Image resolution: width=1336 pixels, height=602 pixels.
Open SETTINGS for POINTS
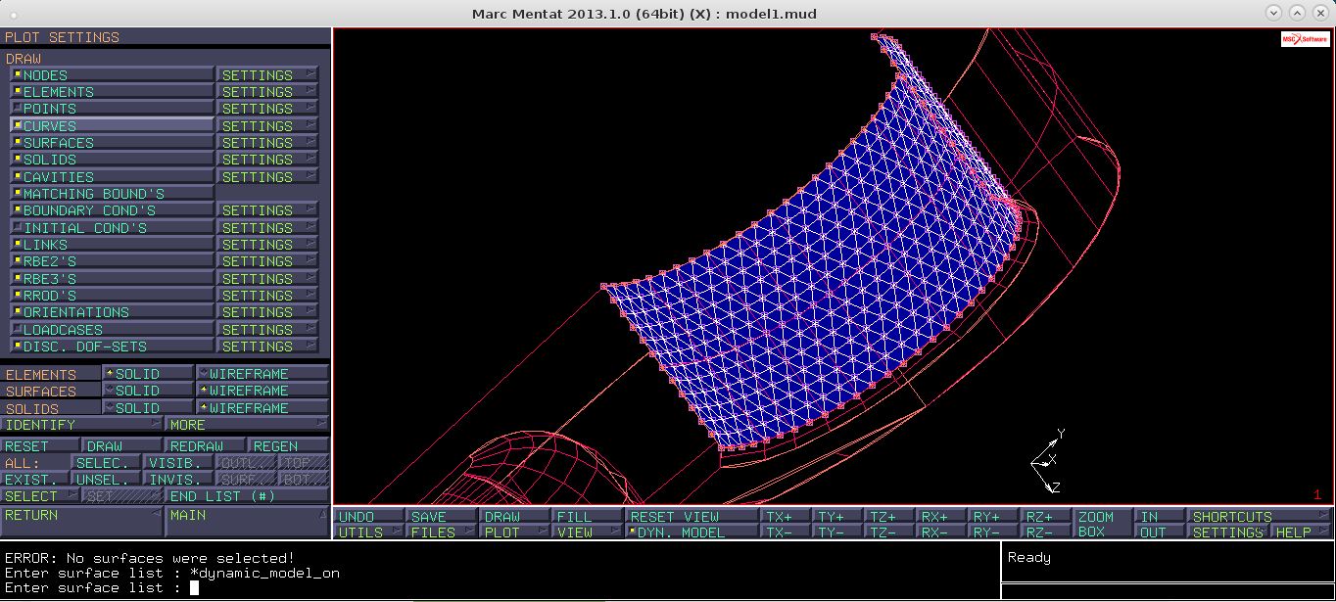click(267, 109)
